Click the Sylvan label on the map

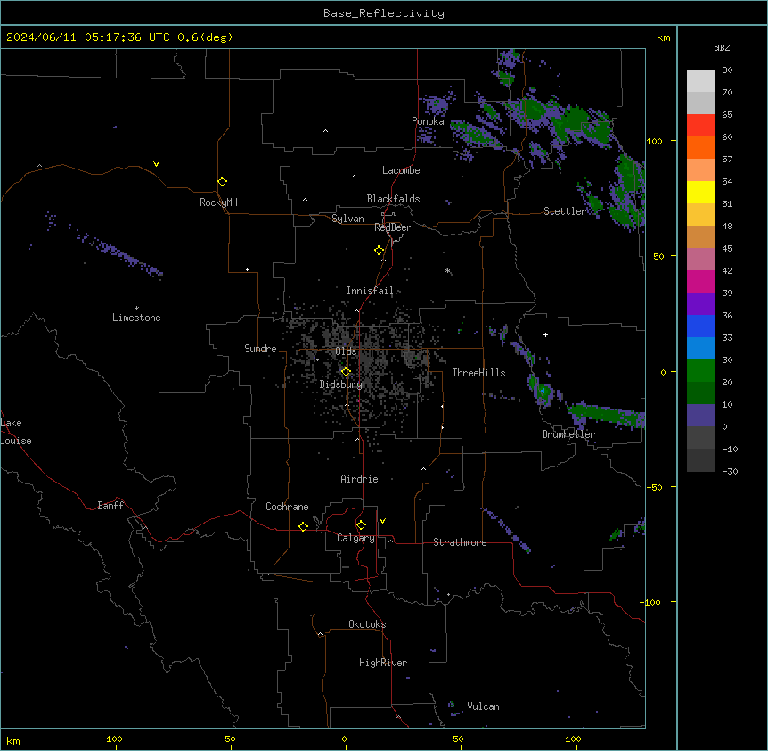(x=347, y=219)
